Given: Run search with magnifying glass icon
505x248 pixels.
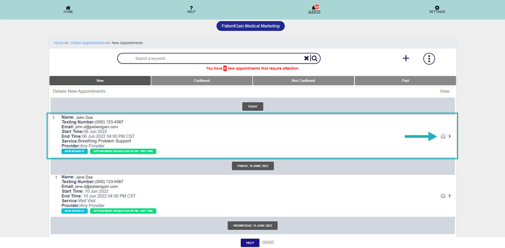Looking at the screenshot, I should pyautogui.click(x=315, y=58).
